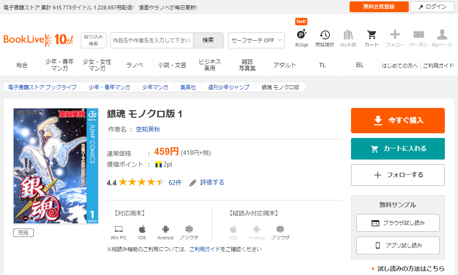Open the 絞り込み検索 filter option

tap(94, 40)
